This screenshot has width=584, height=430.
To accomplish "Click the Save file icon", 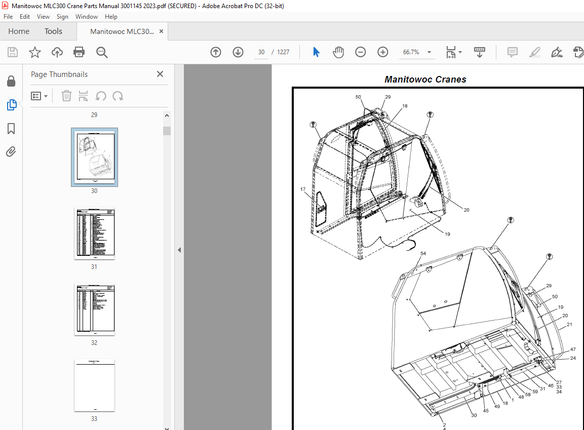I will point(13,52).
